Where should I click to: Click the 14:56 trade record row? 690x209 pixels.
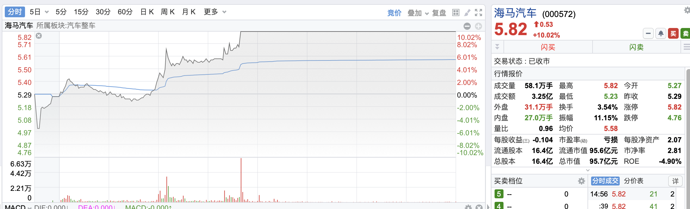click(633, 194)
